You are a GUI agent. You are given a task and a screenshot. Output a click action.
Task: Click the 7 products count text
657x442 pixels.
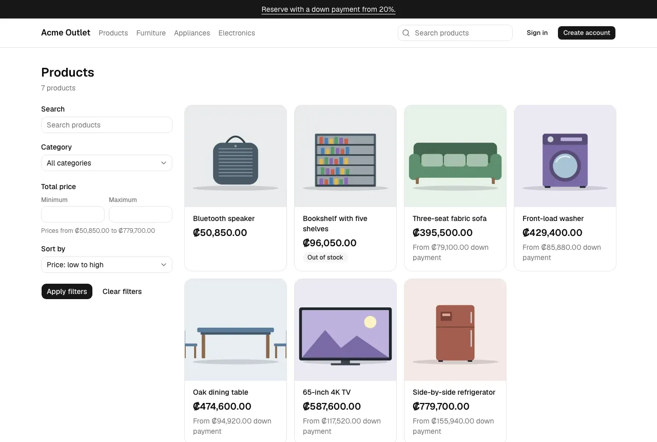[59, 88]
